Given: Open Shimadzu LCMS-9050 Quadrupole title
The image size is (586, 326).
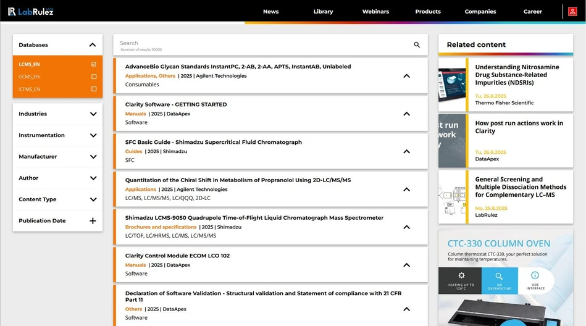Looking at the screenshot, I should (x=254, y=217).
